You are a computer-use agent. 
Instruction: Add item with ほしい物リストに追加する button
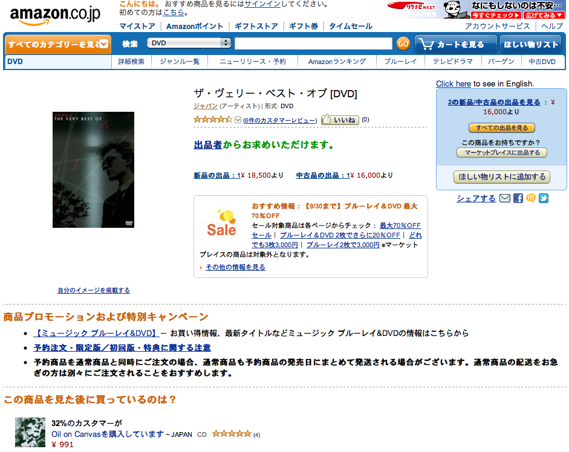(502, 176)
